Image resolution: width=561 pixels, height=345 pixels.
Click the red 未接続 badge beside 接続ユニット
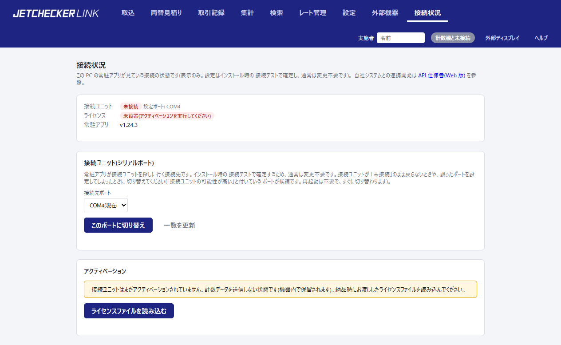coord(130,107)
